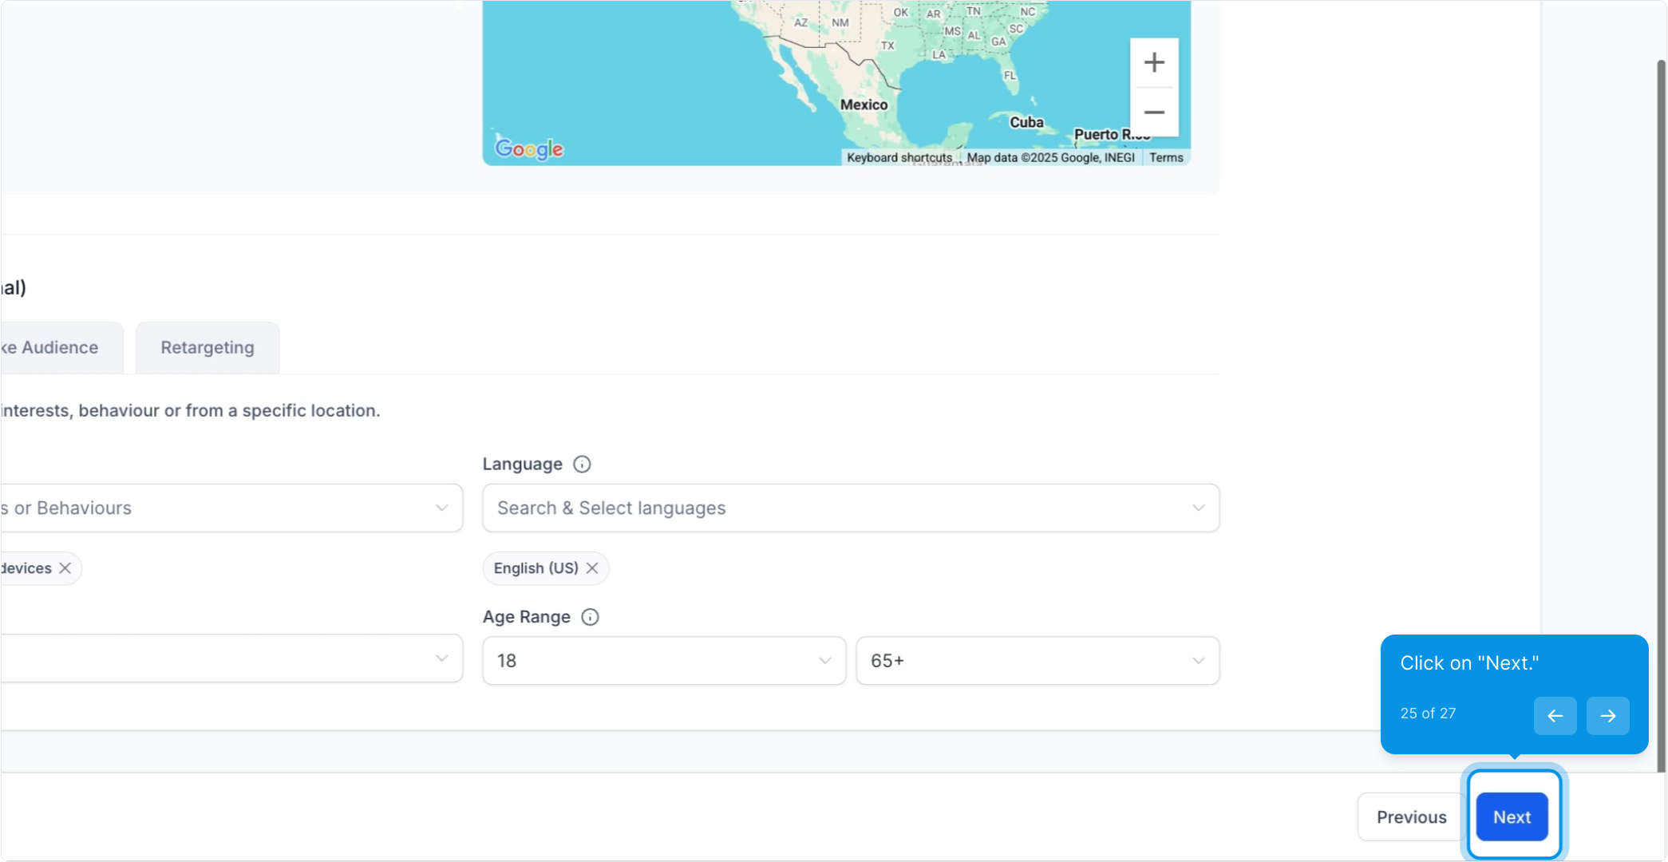Viewport: 1668px width, 862px height.
Task: Expand the Behaviours dropdown
Action: point(231,508)
